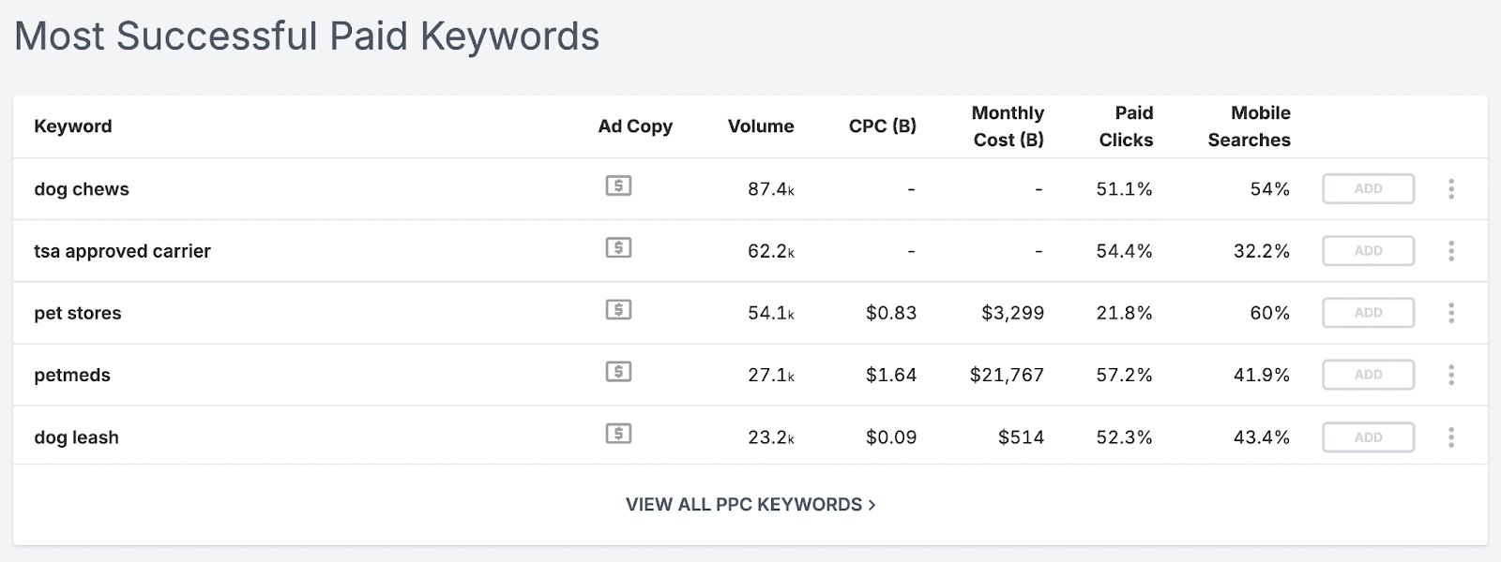Open petmeds ad copy preview
Viewport: 1501px width, 562px height.
click(x=620, y=374)
